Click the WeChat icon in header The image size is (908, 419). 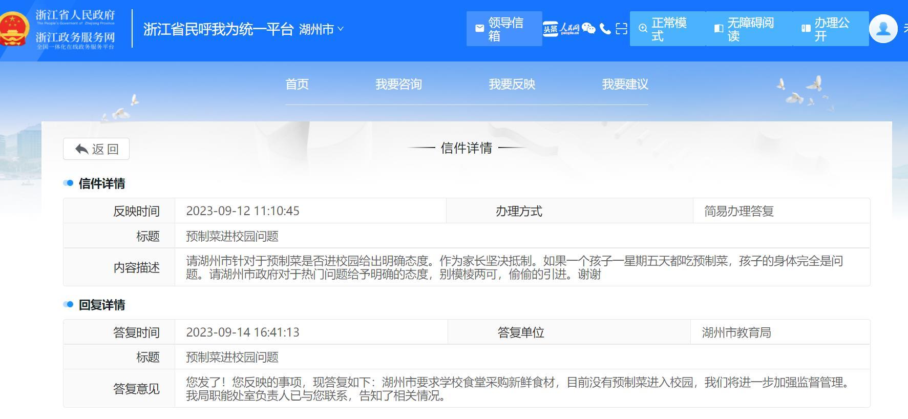click(x=588, y=29)
